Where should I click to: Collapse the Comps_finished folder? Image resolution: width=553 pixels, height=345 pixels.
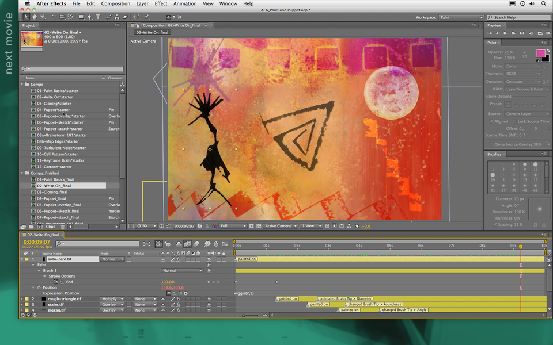pyautogui.click(x=22, y=173)
